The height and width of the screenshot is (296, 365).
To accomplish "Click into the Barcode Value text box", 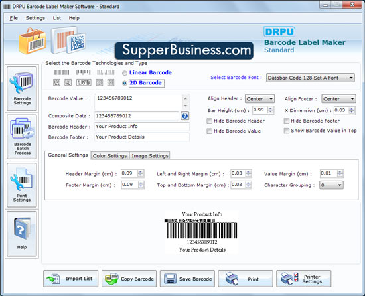I will coord(139,102).
